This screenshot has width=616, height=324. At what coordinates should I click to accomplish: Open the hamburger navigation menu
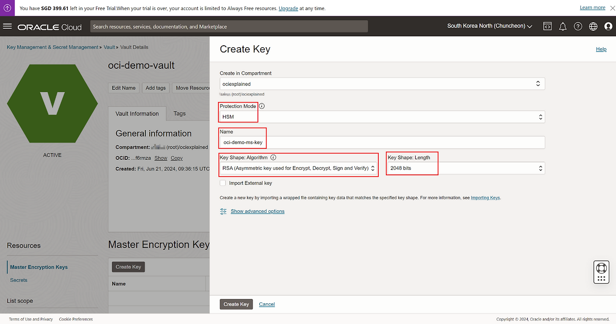(7, 26)
